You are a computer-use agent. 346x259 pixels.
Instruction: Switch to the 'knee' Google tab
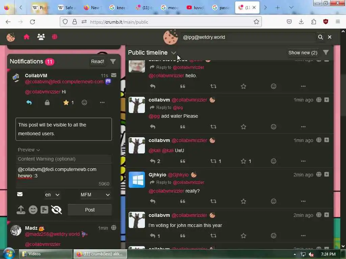[118, 7]
